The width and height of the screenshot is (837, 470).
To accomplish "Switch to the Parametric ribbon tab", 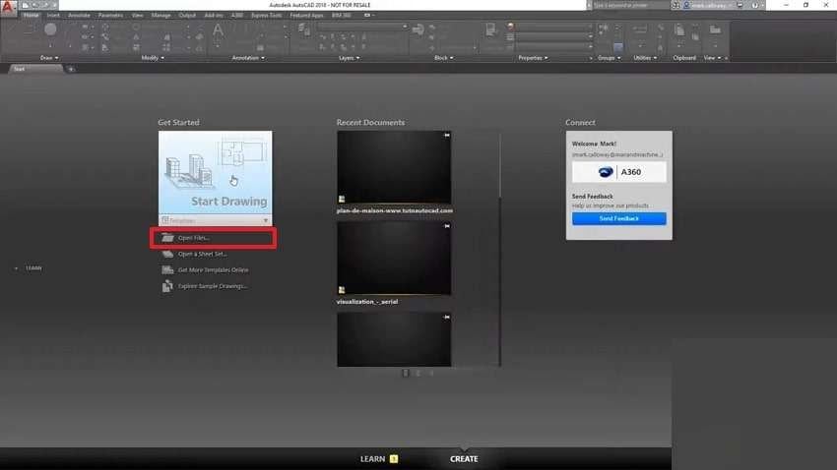I will (x=110, y=15).
